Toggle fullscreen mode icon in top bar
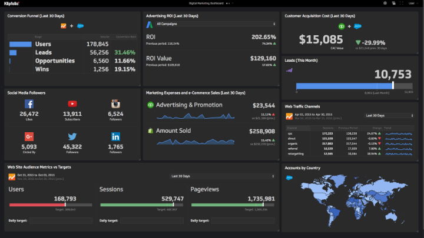 tap(402, 4)
